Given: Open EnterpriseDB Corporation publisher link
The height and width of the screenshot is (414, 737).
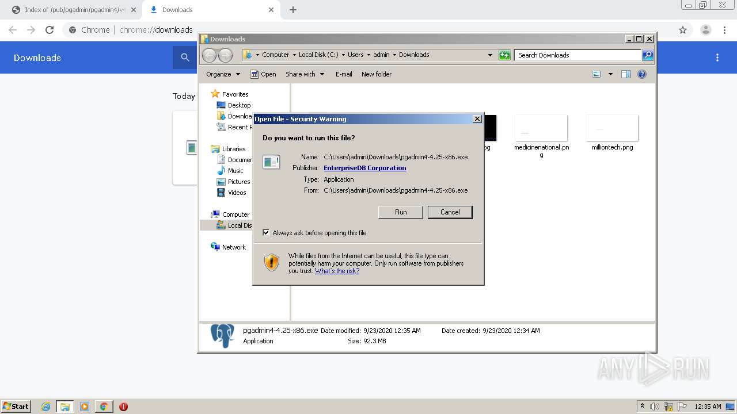Looking at the screenshot, I should point(365,168).
